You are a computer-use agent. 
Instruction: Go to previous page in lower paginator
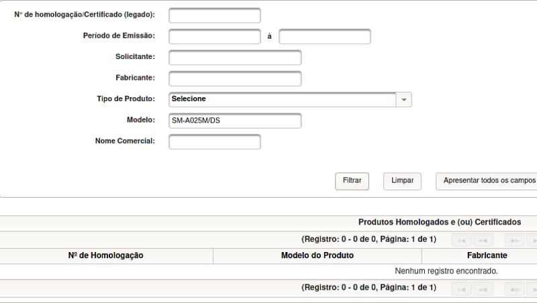[483, 290]
